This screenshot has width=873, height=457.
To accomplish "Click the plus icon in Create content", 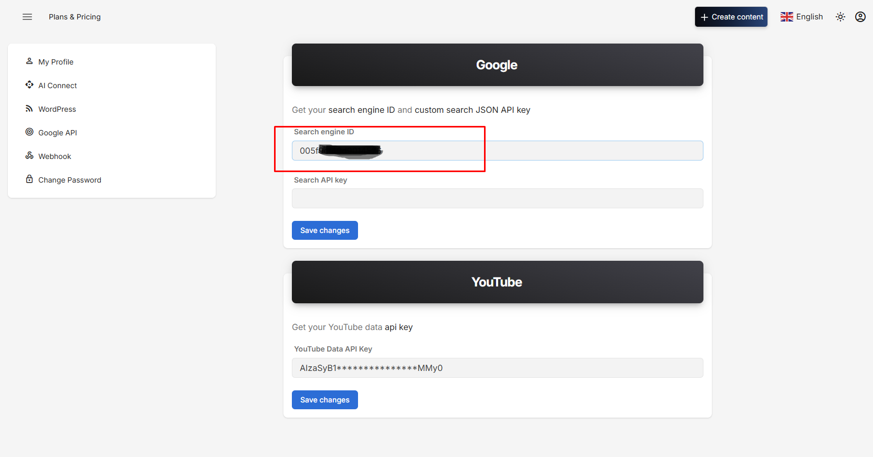I will click(x=704, y=17).
